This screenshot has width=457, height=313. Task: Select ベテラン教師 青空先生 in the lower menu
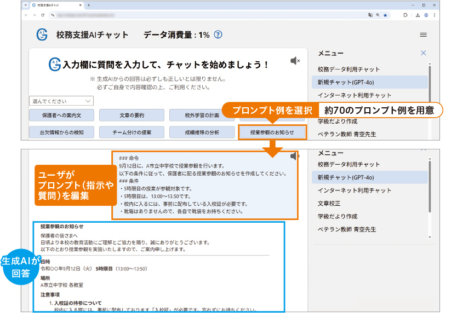pos(347,229)
